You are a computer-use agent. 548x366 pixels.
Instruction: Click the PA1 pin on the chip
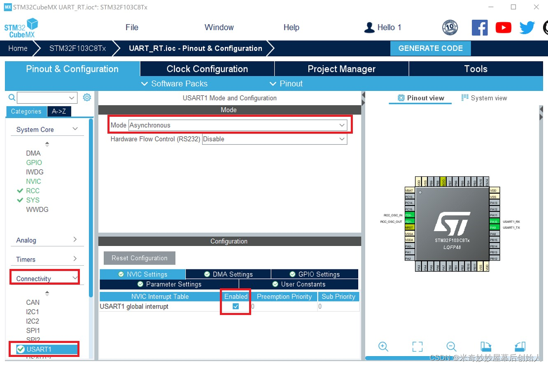[409, 252]
